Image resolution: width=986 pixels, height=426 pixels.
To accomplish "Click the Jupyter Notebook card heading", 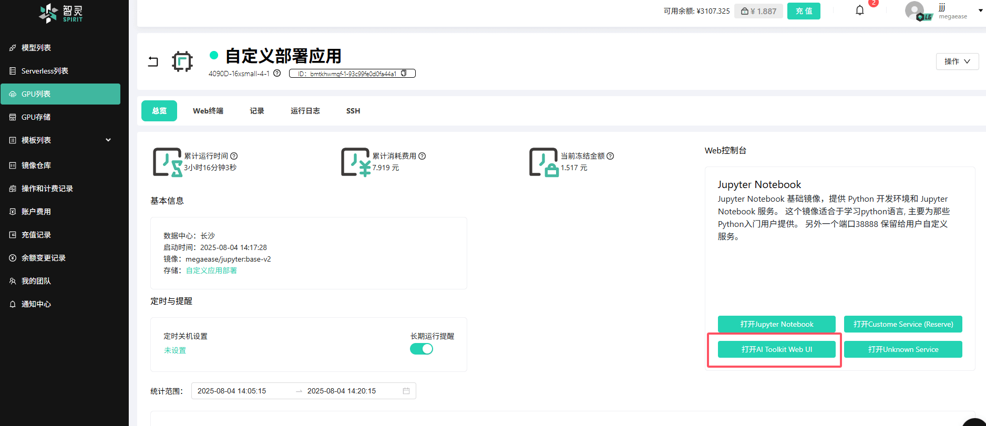I will [x=759, y=184].
